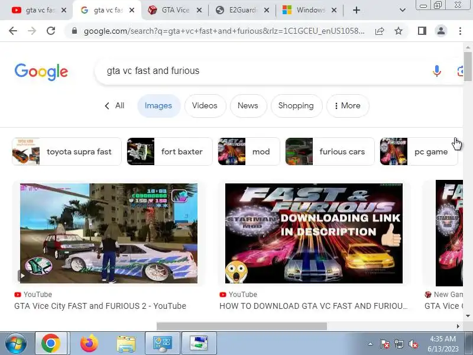
Task: Select the Shopping filter
Action: (x=296, y=106)
